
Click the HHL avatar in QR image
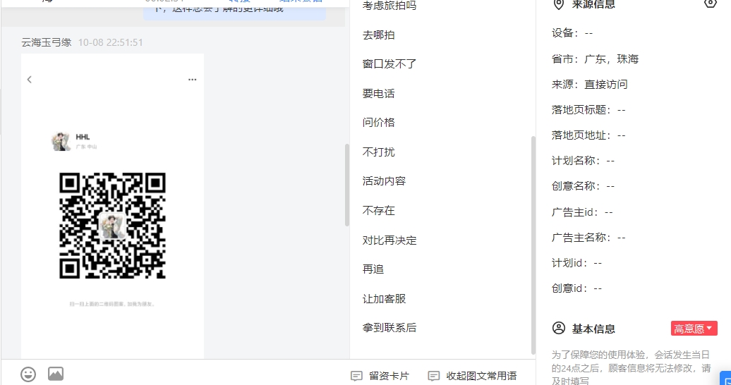click(61, 141)
